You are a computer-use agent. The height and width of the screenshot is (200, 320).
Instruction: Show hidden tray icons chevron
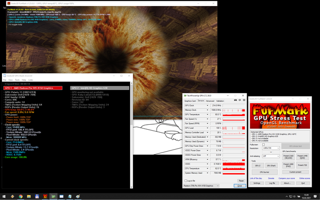point(286,197)
